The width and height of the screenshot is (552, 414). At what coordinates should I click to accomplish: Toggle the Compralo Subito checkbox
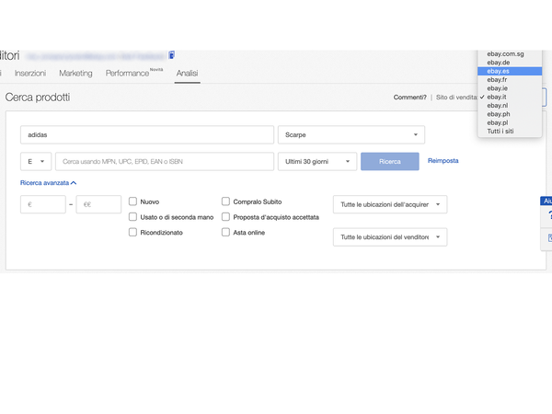[225, 201]
